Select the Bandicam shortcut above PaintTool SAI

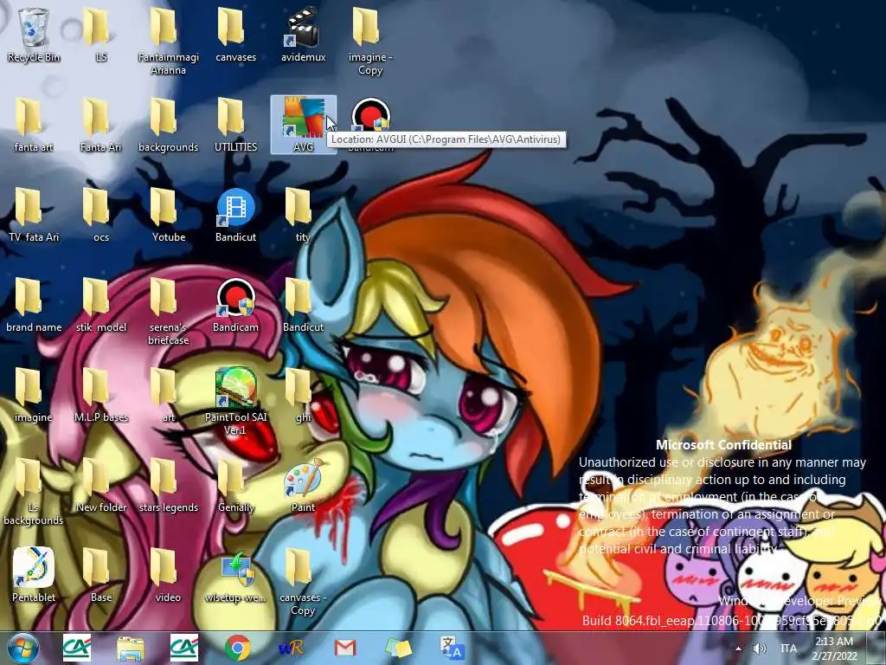click(235, 306)
